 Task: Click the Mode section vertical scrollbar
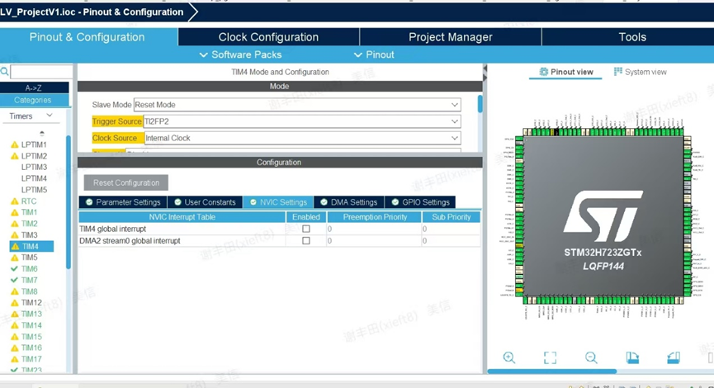(x=480, y=104)
